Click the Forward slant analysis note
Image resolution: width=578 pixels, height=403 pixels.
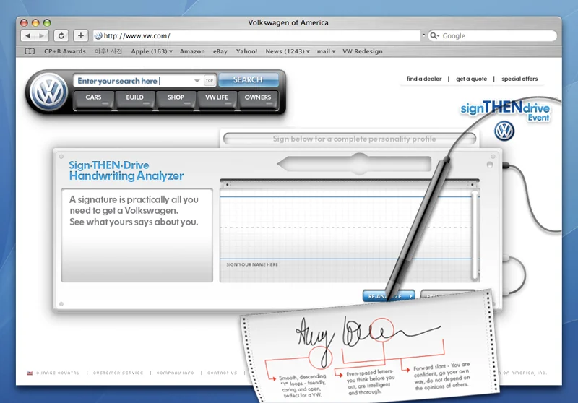(441, 376)
